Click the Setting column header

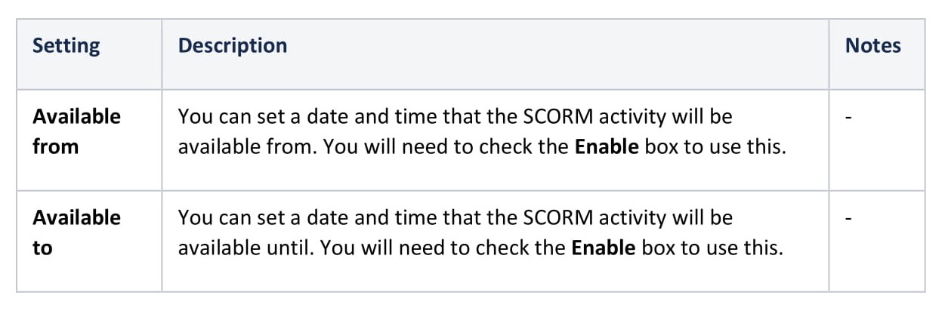coord(66,46)
